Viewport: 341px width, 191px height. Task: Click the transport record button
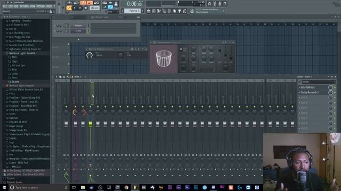86,8
